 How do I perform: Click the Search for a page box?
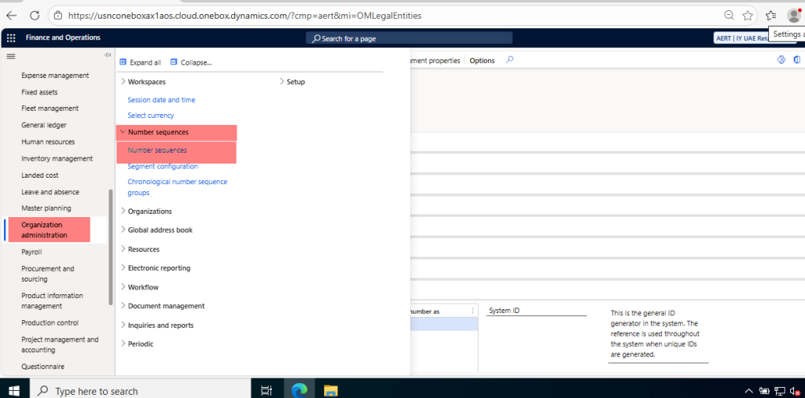click(409, 38)
